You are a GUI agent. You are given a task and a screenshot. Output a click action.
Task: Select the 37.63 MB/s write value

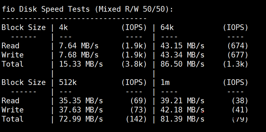pos(81,110)
